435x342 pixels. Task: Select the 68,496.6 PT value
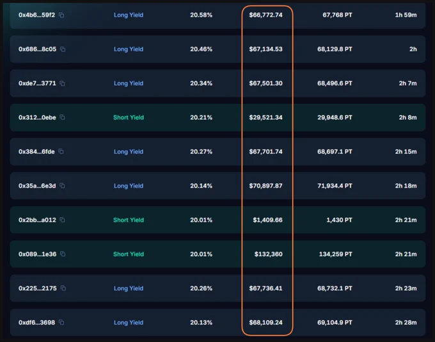click(x=335, y=83)
